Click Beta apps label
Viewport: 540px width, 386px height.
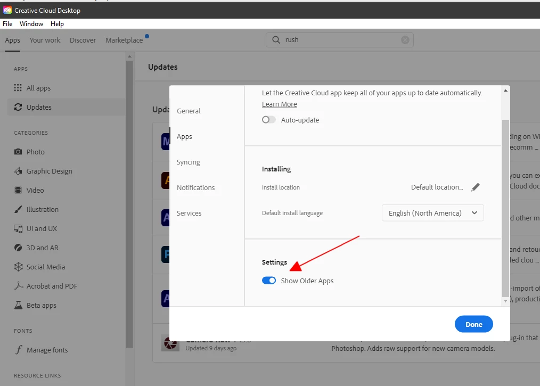coord(42,306)
